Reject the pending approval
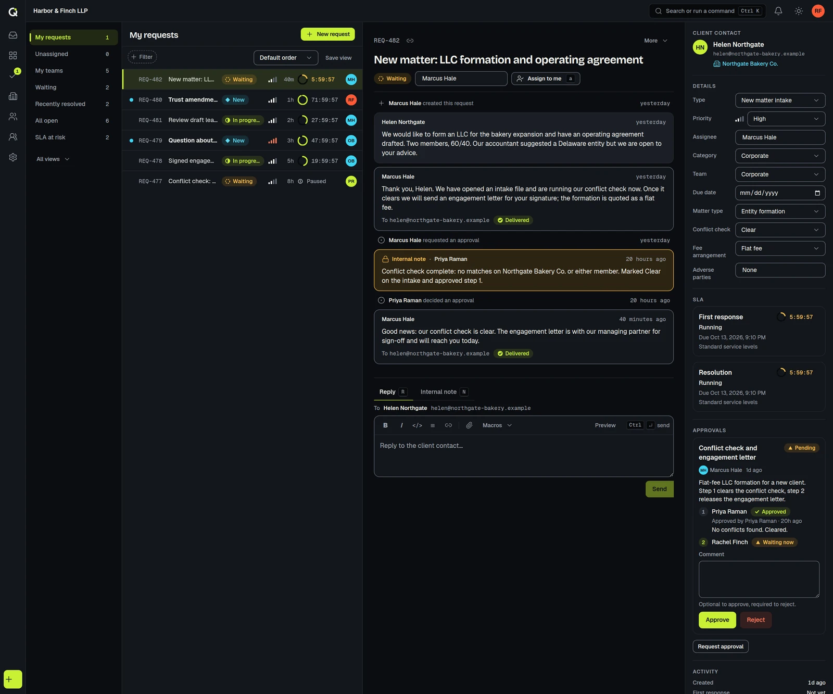Viewport: 833px width, 694px height. (755, 620)
